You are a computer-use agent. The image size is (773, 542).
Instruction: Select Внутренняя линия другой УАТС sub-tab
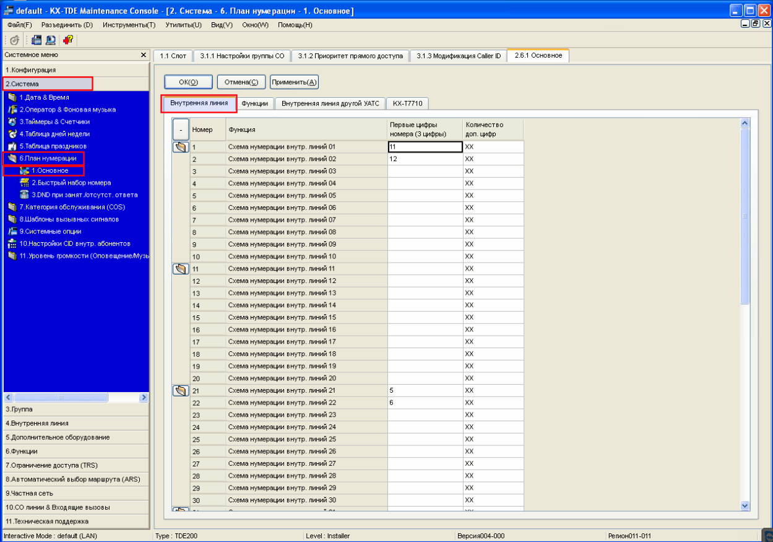[x=330, y=103]
